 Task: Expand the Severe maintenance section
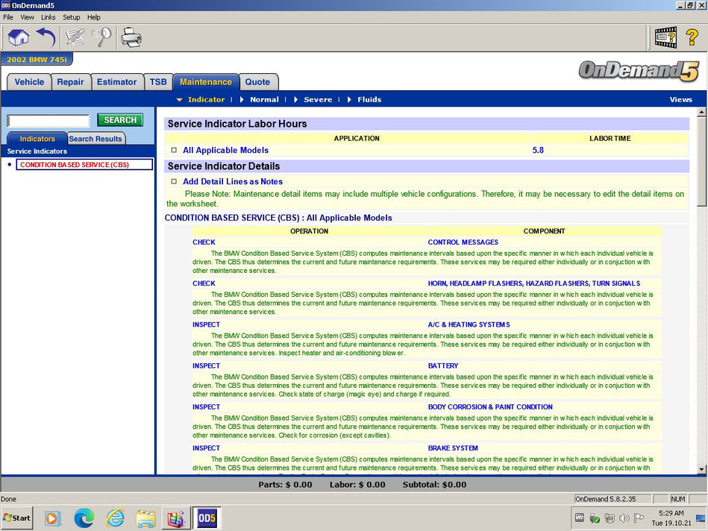318,99
